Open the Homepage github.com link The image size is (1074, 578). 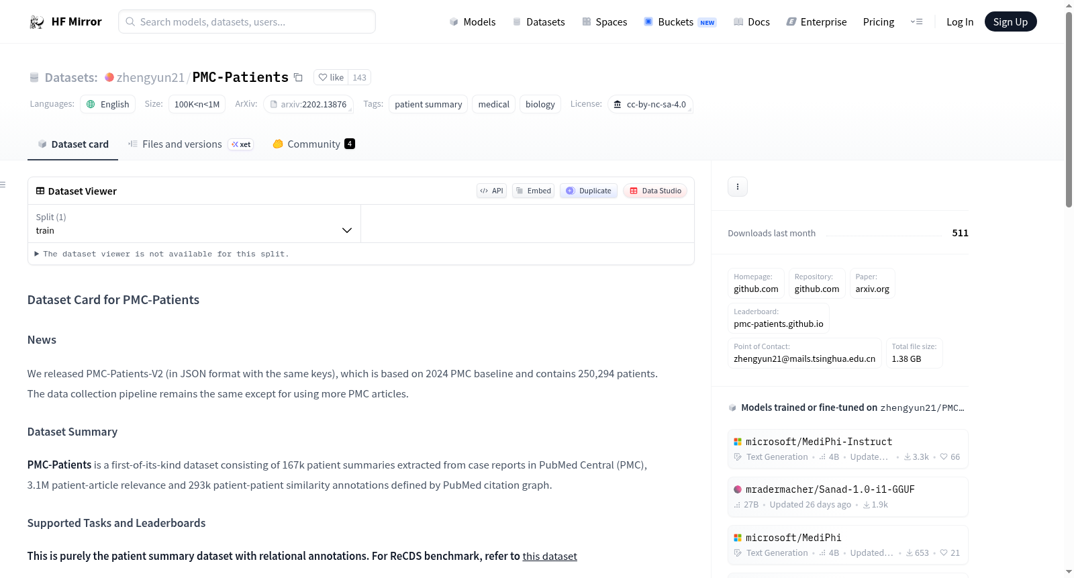tap(756, 283)
